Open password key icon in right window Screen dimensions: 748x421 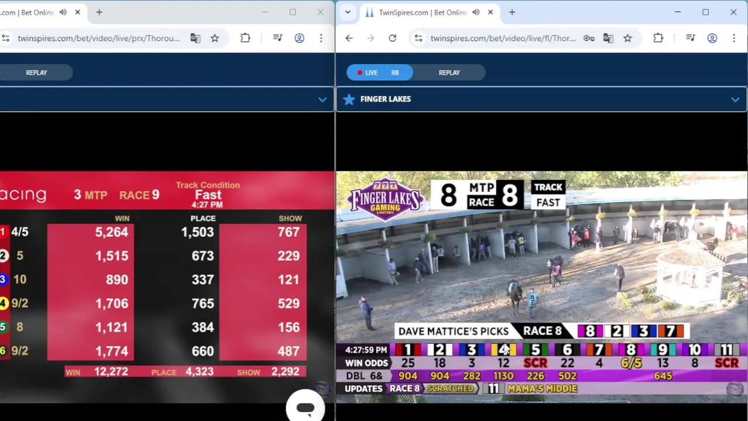point(589,38)
